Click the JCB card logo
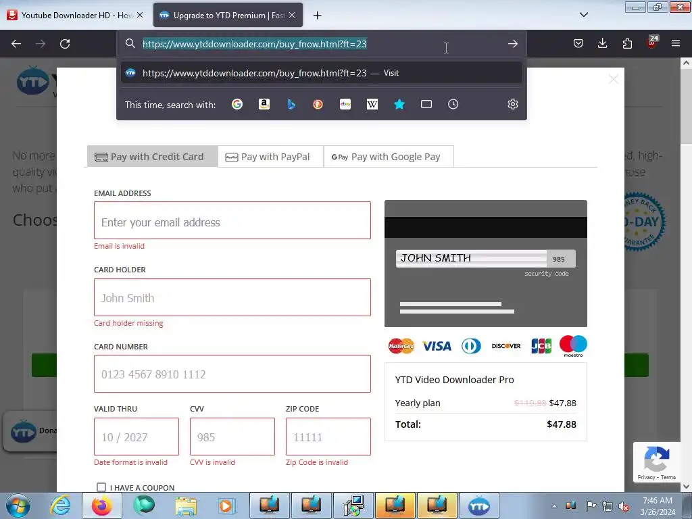This screenshot has height=519, width=692. pos(541,346)
